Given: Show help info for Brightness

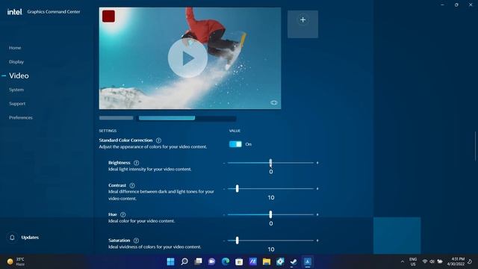Looking at the screenshot, I should (136, 163).
